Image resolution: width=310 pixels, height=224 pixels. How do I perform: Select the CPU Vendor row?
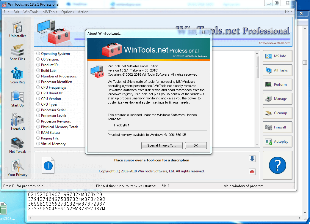(x=48, y=99)
